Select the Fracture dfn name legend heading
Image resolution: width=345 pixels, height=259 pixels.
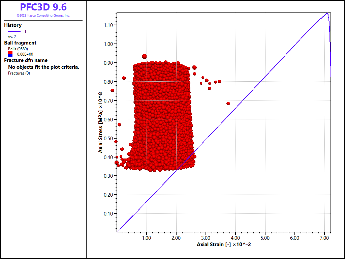pos(26,60)
